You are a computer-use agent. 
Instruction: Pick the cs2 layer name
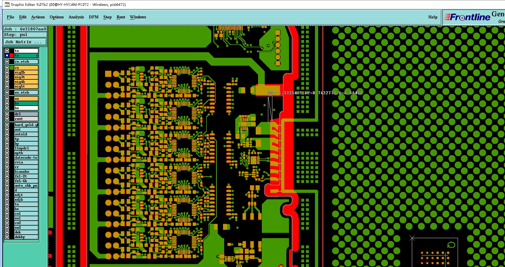(26, 223)
